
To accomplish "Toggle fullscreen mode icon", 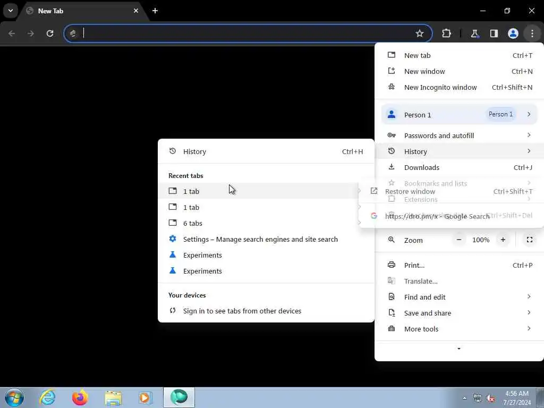I will point(530,240).
